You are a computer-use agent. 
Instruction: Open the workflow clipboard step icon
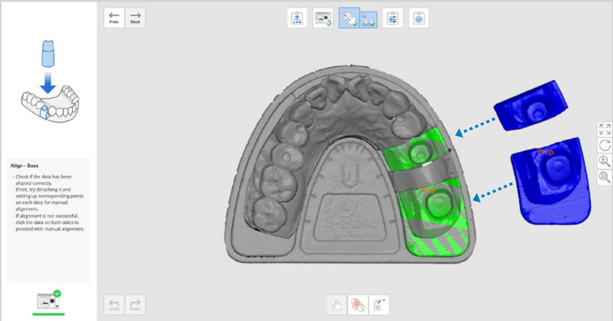pos(297,19)
